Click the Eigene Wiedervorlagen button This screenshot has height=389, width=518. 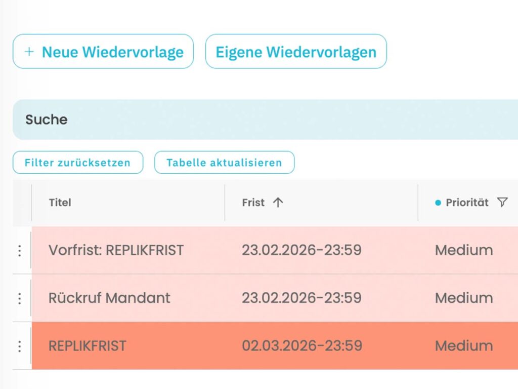[296, 51]
